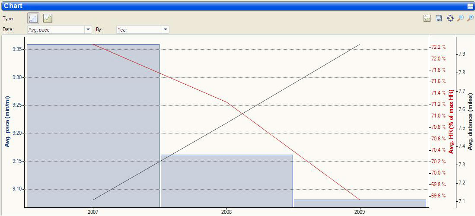The image size is (475, 216).
Task: Select the bar chart type
Action: (x=34, y=19)
